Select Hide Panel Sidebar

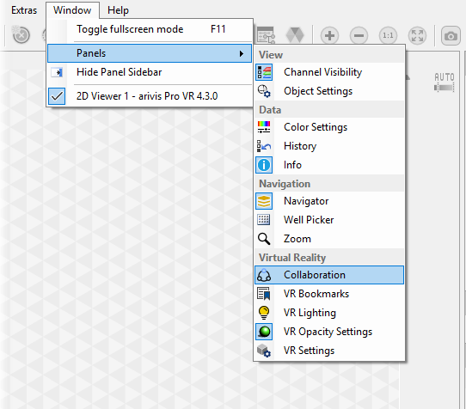[x=150, y=72]
